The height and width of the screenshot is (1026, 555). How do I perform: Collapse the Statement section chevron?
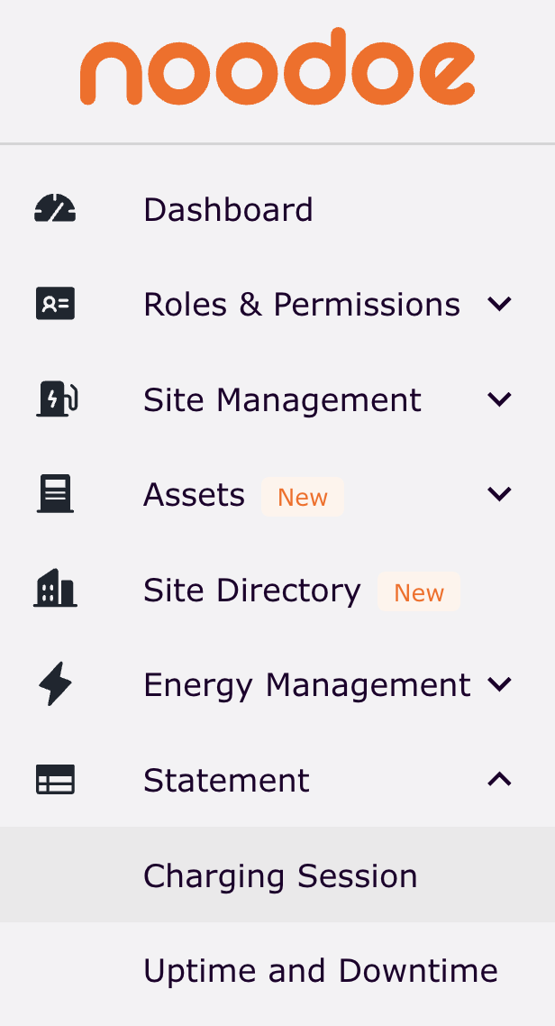[499, 780]
